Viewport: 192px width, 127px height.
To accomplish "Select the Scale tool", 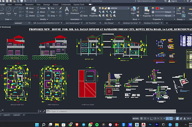I will tap(41, 16).
